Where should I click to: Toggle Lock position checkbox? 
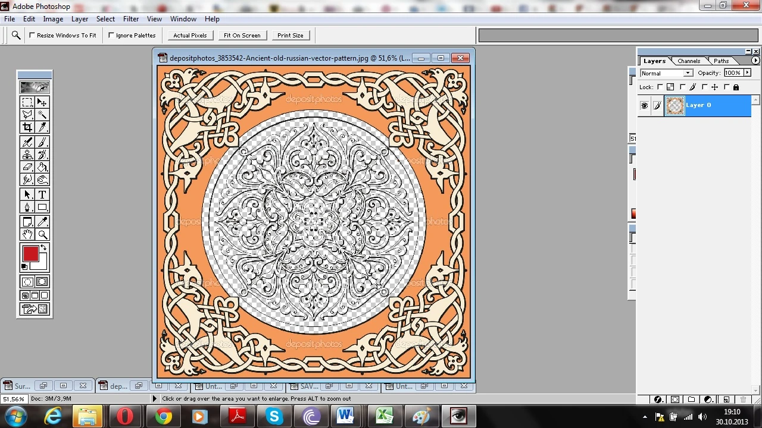click(x=705, y=87)
